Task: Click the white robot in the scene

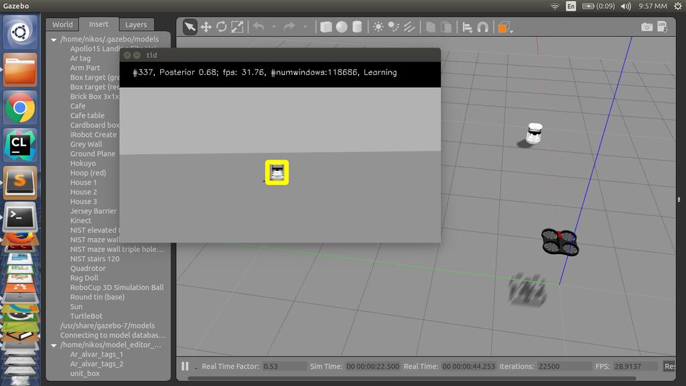Action: [534, 133]
